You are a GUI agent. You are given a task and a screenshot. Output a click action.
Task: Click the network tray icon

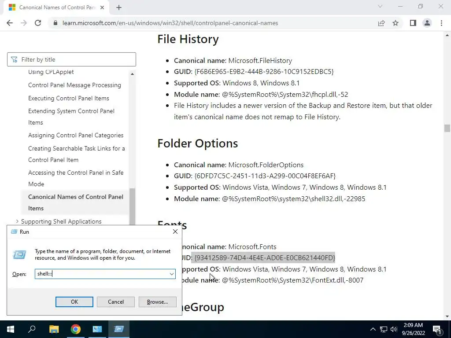tap(384, 329)
